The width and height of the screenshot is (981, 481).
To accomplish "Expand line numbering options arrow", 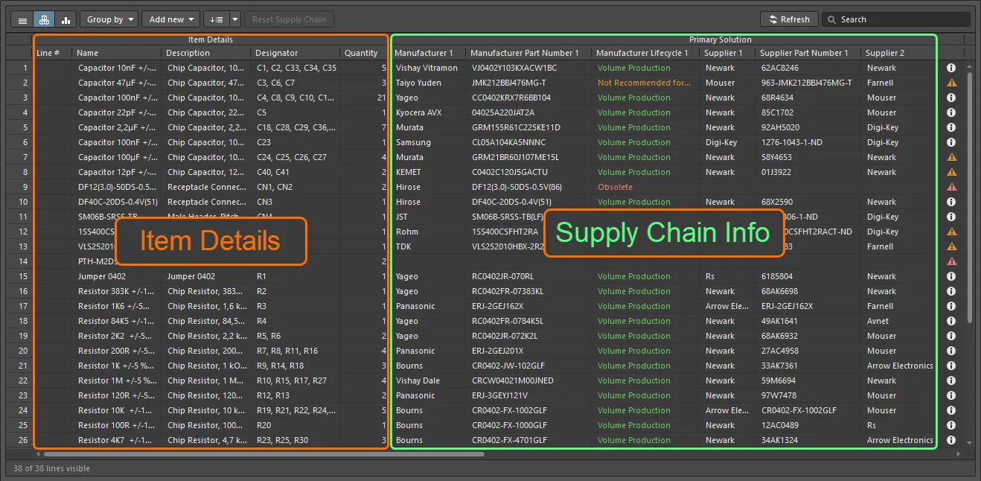I will 235,19.
